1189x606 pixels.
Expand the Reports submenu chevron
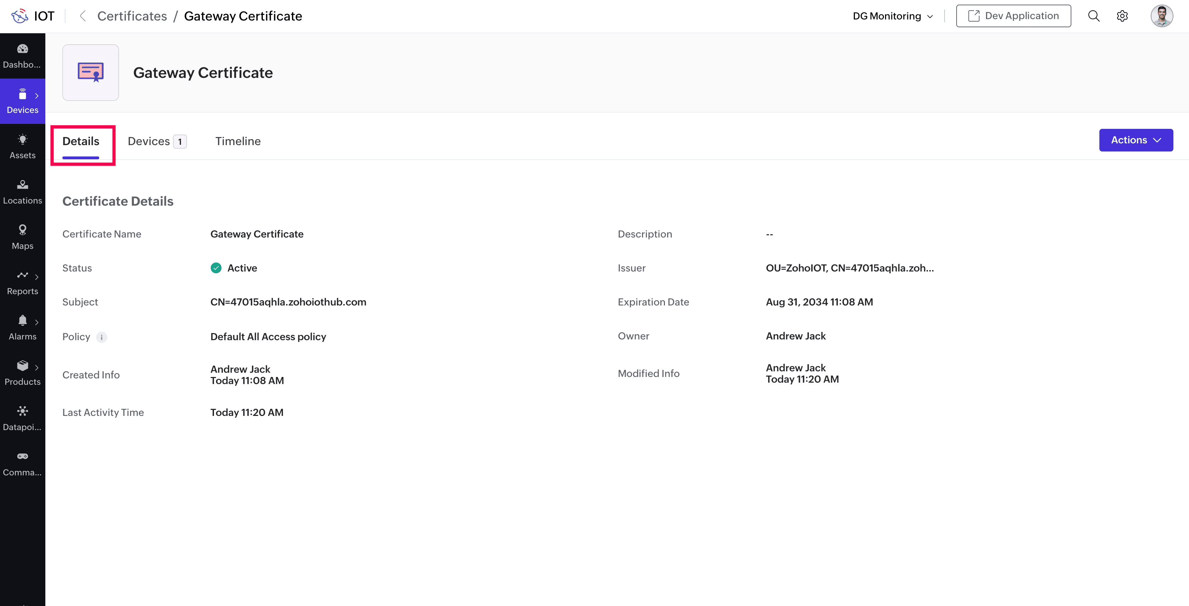coord(36,277)
